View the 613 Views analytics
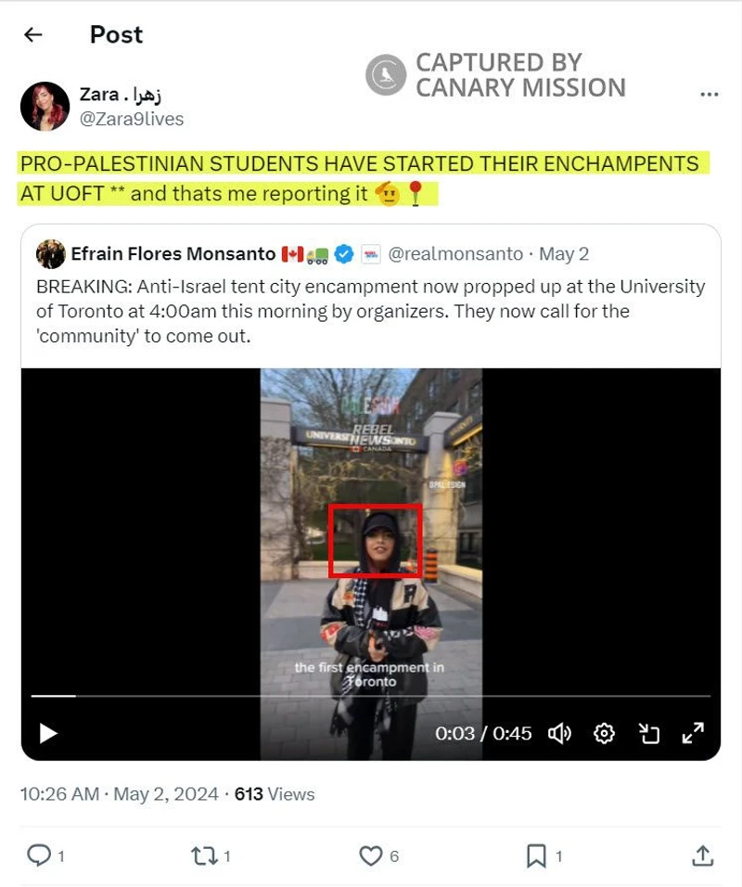 [275, 794]
